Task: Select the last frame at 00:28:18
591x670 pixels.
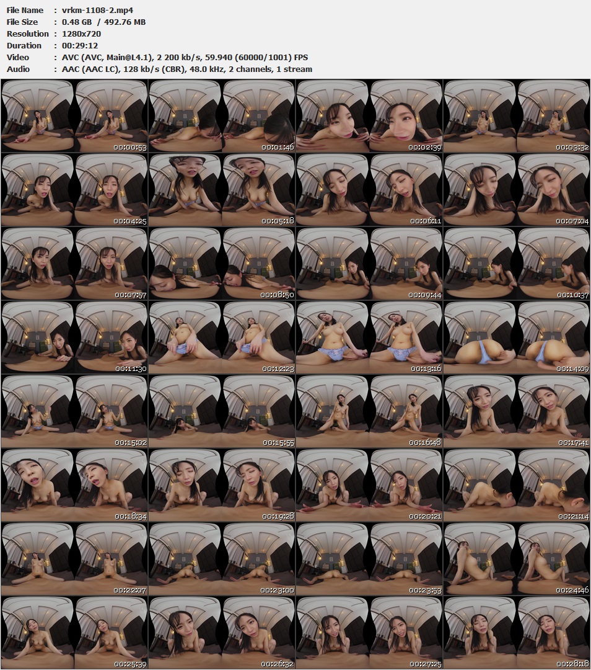Action: (x=517, y=633)
